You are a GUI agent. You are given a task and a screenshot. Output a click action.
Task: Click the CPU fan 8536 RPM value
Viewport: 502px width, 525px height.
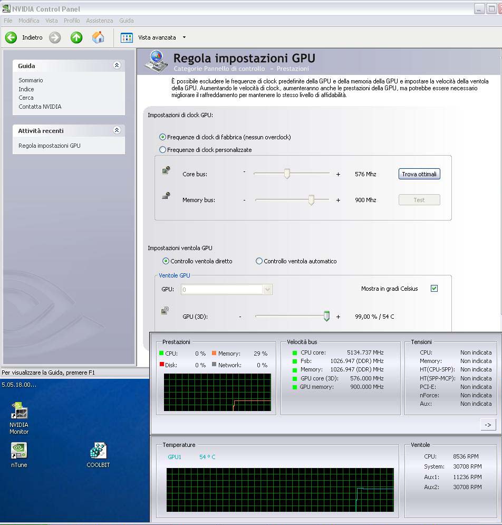[466, 456]
